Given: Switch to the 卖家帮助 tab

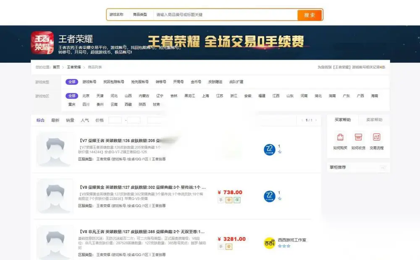Looking at the screenshot, I should tap(374, 120).
